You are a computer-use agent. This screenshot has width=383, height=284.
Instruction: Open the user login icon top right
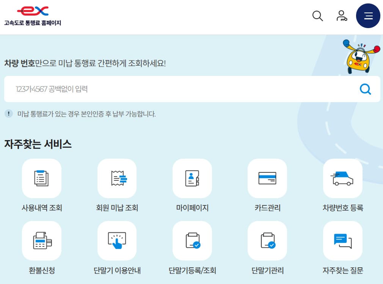click(342, 16)
